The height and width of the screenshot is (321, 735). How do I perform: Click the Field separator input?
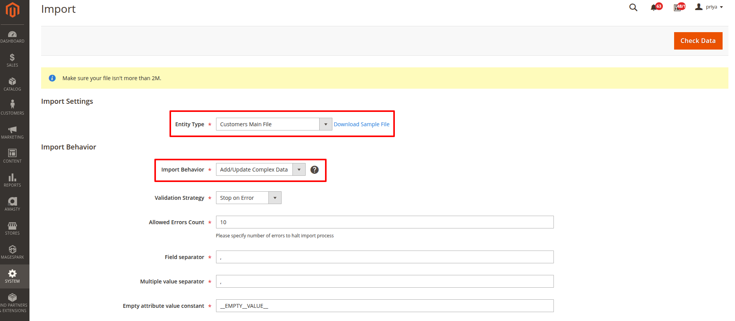(x=385, y=257)
